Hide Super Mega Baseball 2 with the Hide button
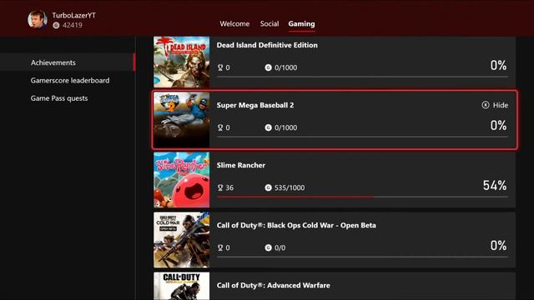 [495, 105]
